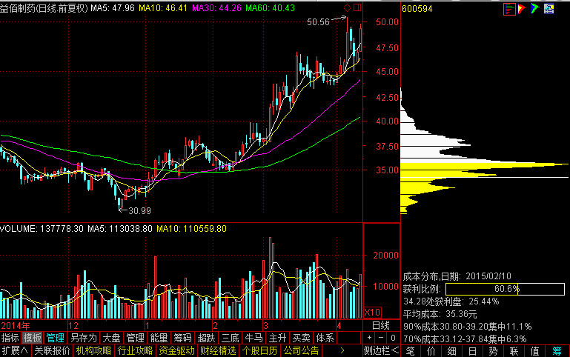Screen dimensions: 570x357
Task: Click the small square icon above the price chart
Action: pos(358,8)
